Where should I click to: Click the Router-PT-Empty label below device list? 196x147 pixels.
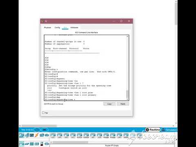pos(112,146)
